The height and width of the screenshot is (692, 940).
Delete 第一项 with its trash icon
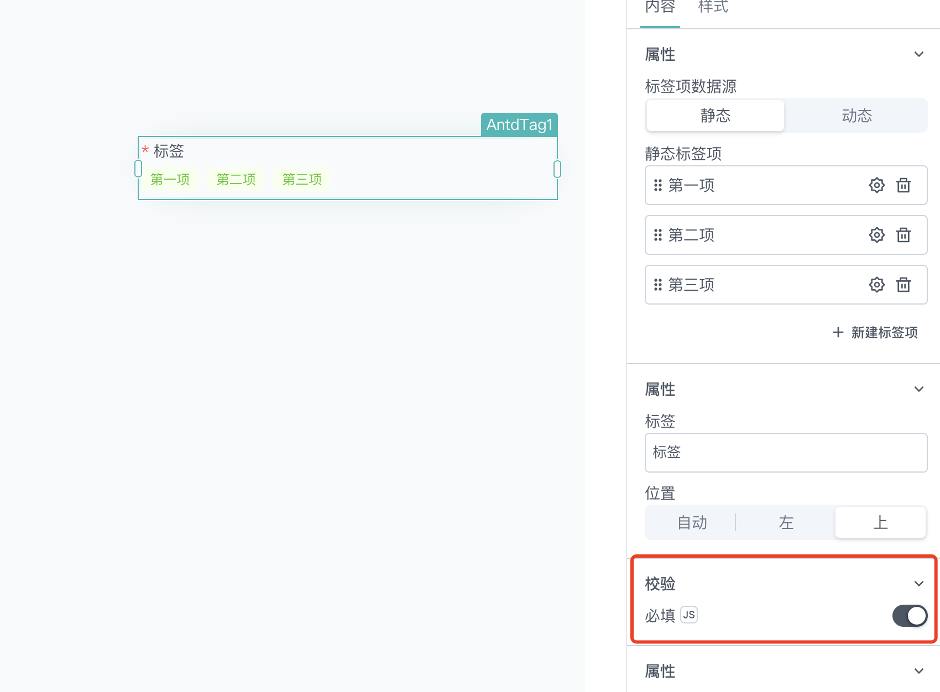[904, 185]
